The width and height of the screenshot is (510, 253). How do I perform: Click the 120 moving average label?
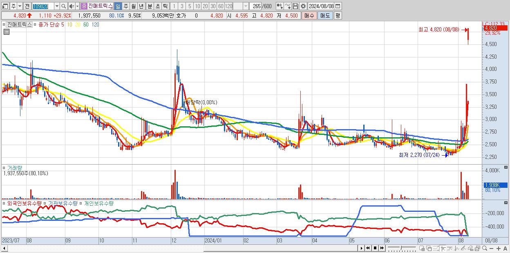point(95,24)
